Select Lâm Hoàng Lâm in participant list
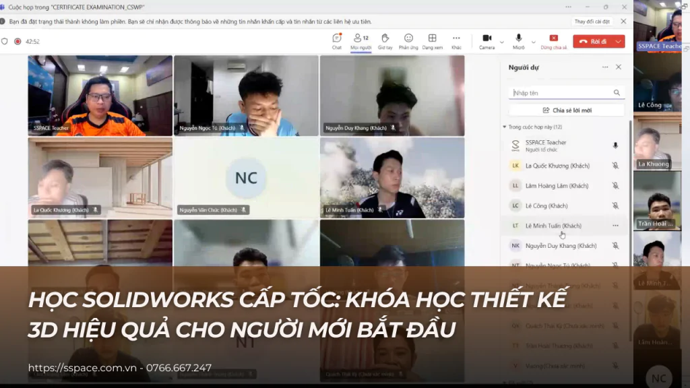 click(x=565, y=186)
